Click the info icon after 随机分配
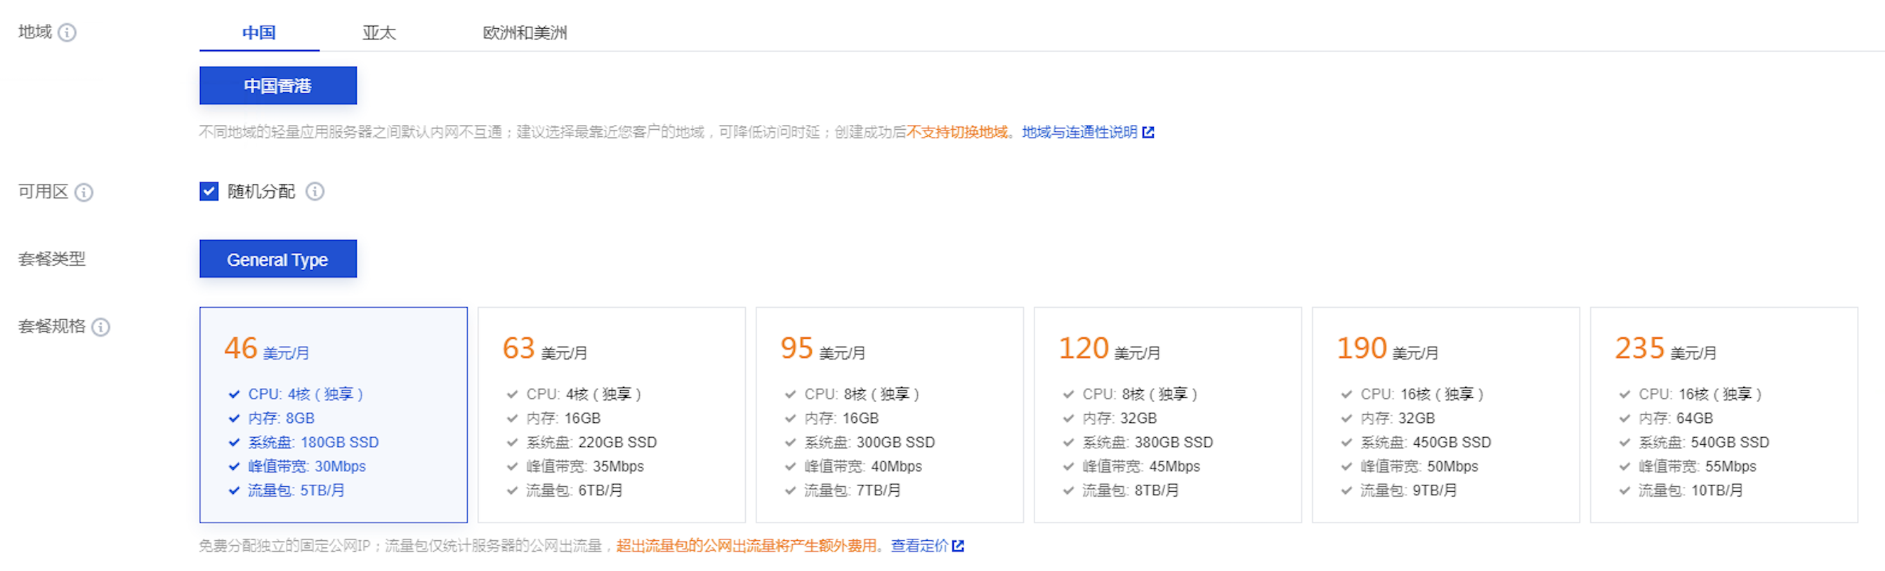This screenshot has width=1885, height=571. (x=315, y=192)
